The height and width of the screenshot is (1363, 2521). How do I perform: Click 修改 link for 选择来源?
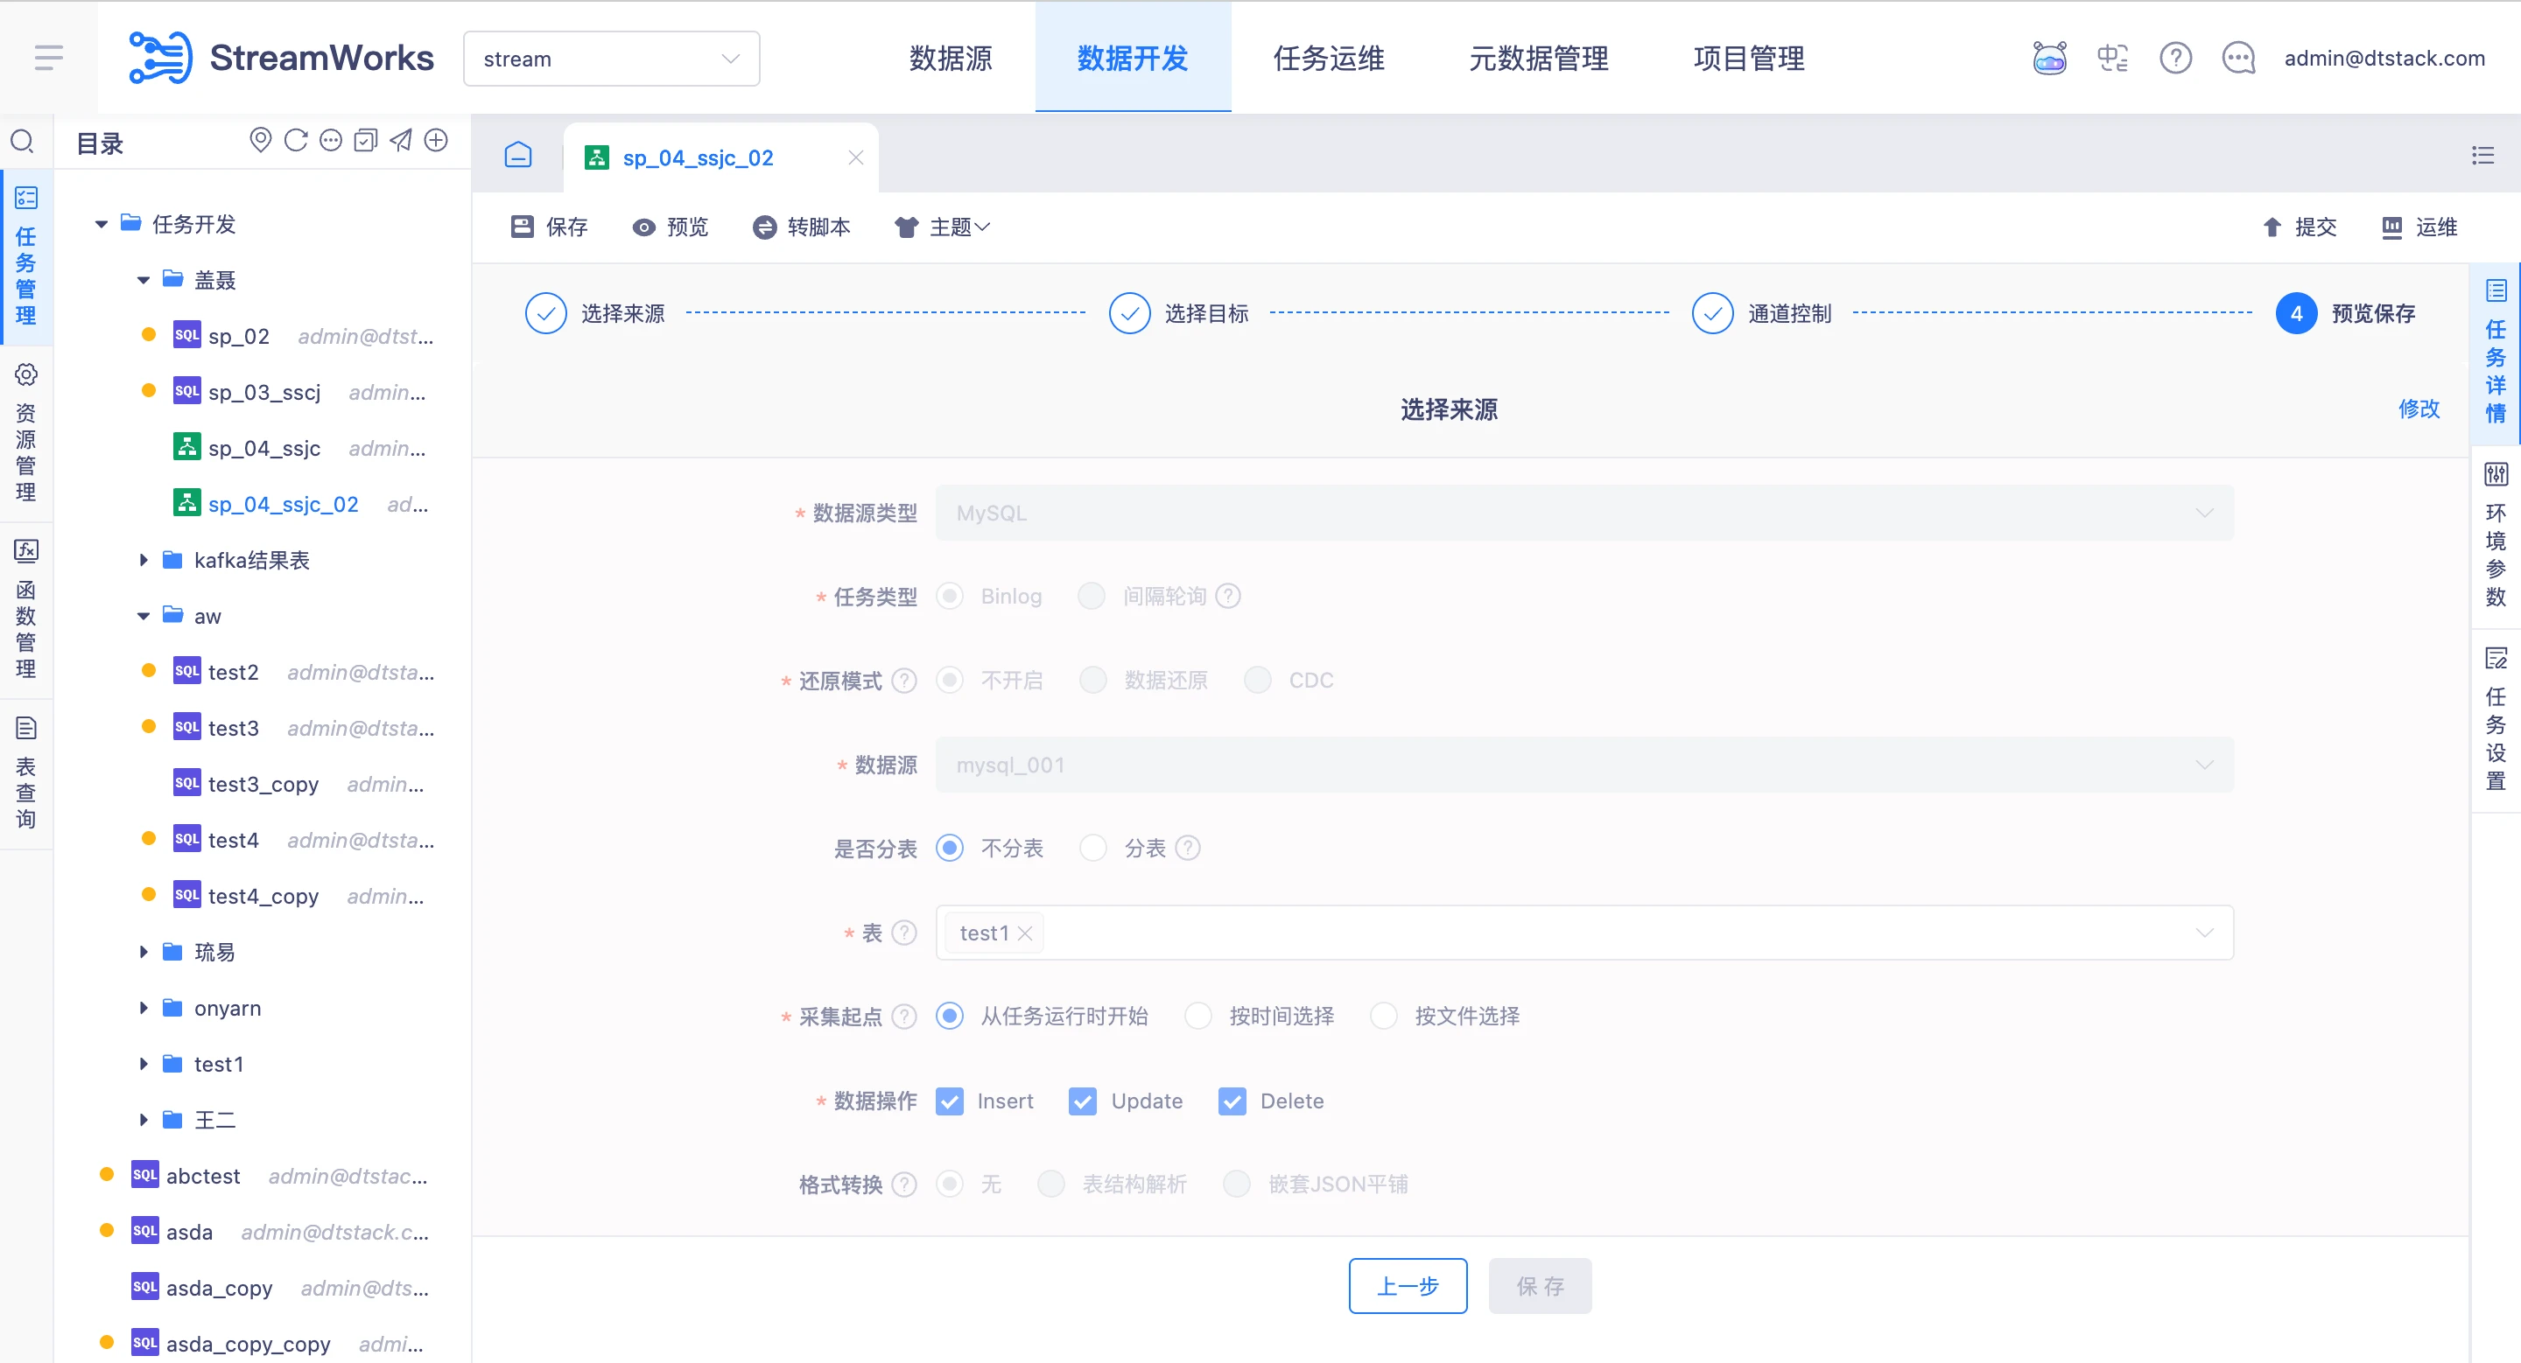click(x=2419, y=409)
